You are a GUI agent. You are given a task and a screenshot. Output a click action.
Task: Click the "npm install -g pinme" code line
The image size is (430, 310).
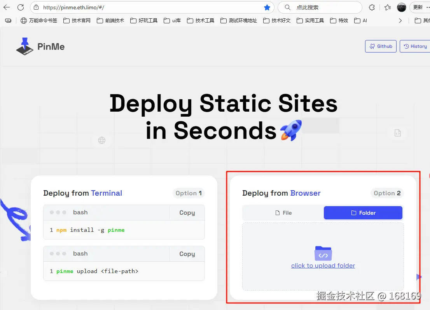91,230
